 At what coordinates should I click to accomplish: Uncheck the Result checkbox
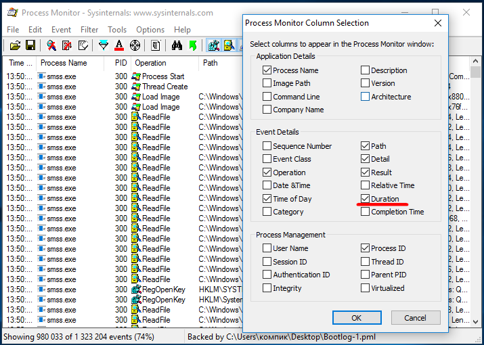pyautogui.click(x=365, y=172)
